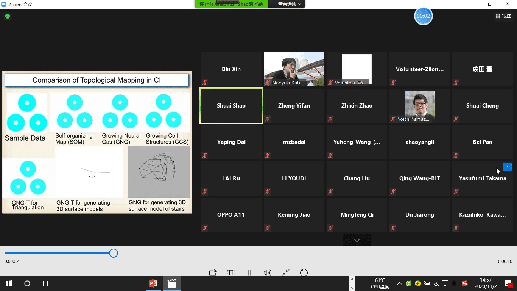The width and height of the screenshot is (517, 291).
Task: Click muted microphone icon on Bin Xin tile
Action: [205, 83]
